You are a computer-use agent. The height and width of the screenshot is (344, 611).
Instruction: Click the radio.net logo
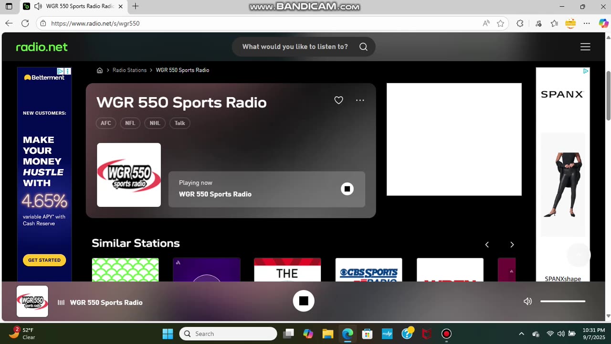(42, 47)
